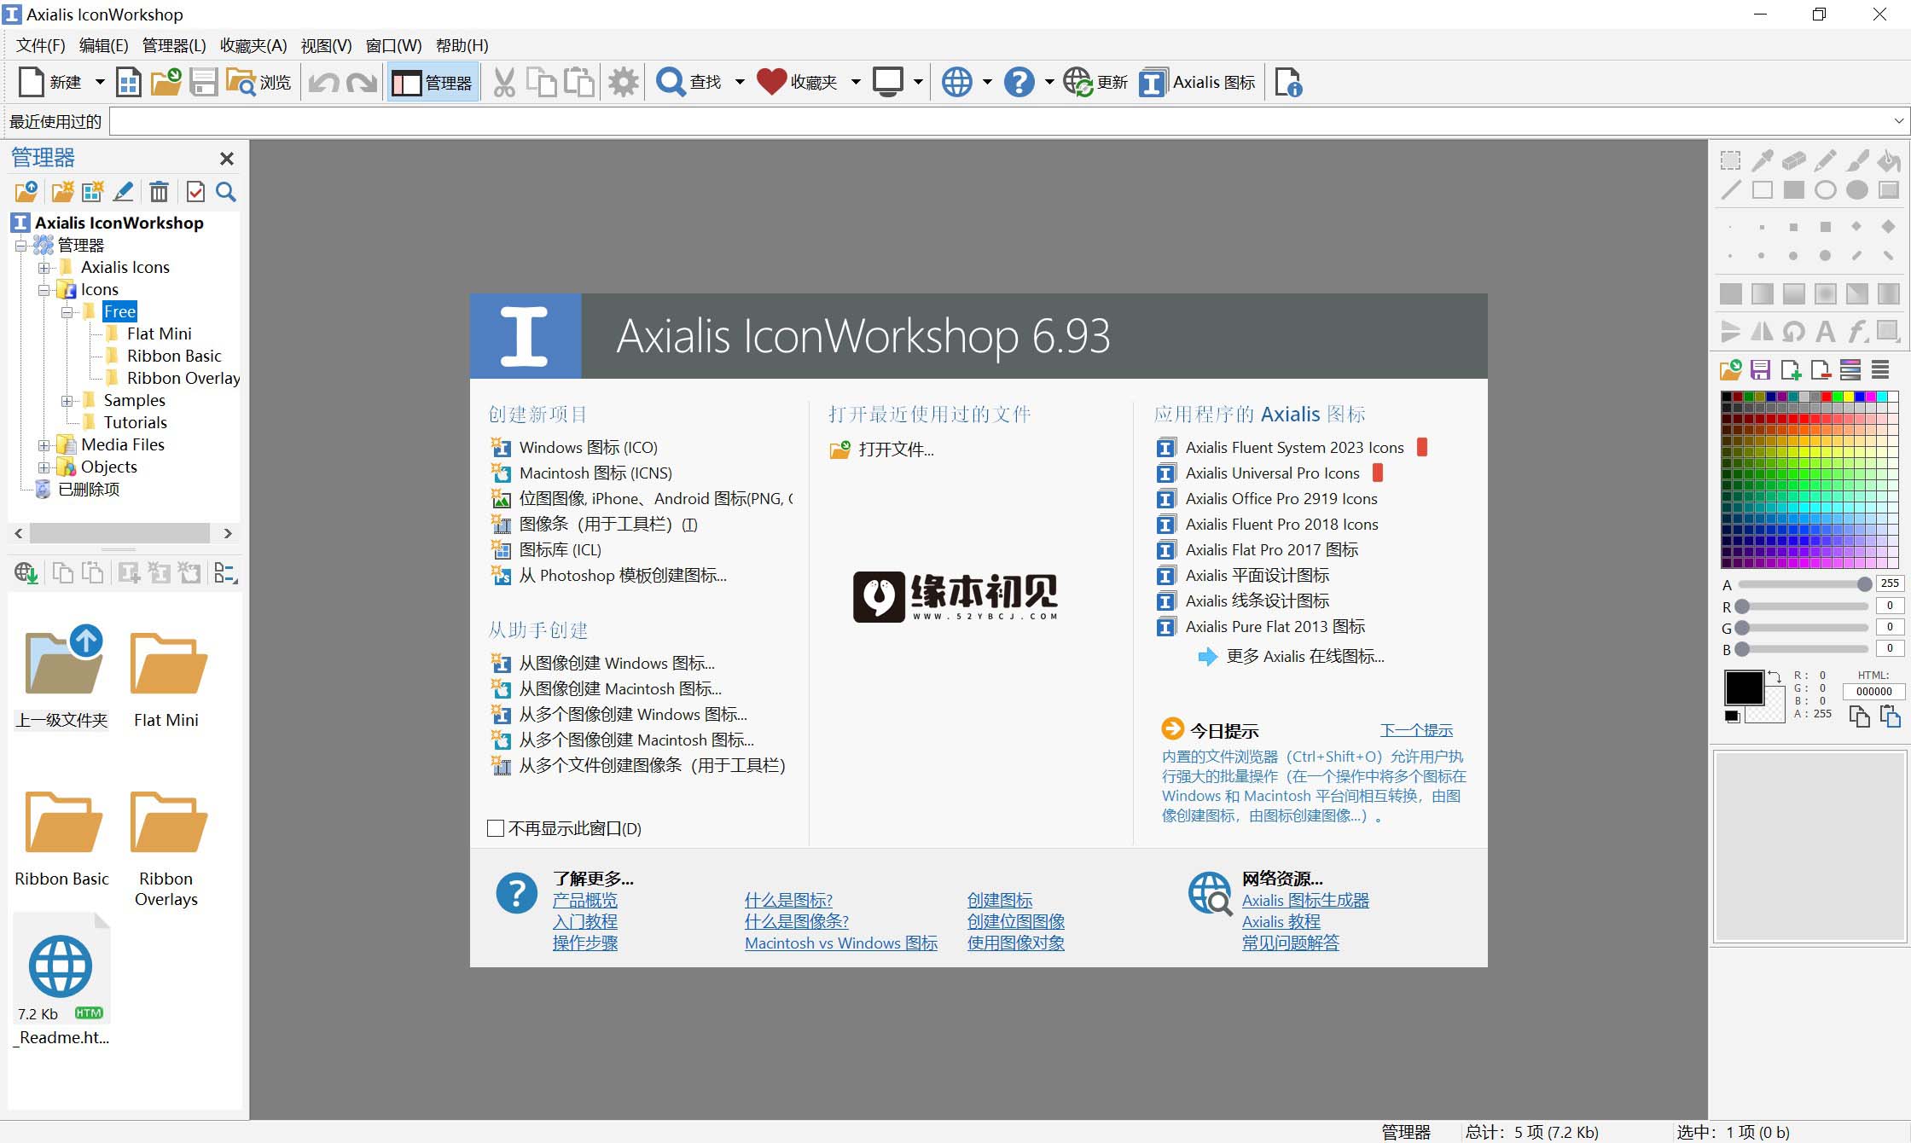This screenshot has width=1911, height=1143.
Task: Click the new folder icon in 管理器 toolbar
Action: [62, 191]
